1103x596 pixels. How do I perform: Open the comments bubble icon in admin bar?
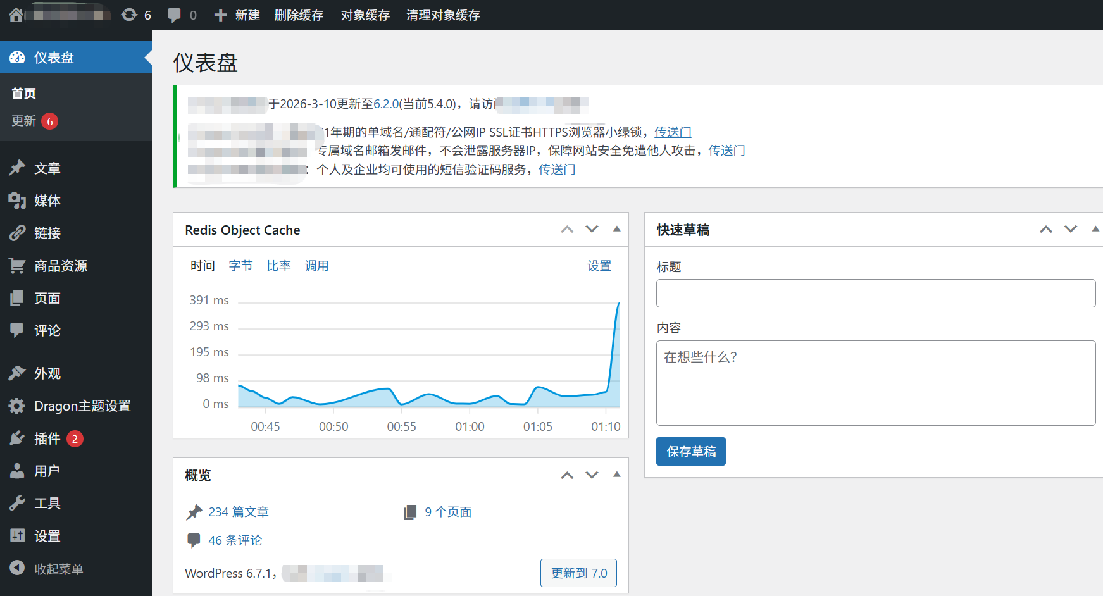click(x=174, y=15)
